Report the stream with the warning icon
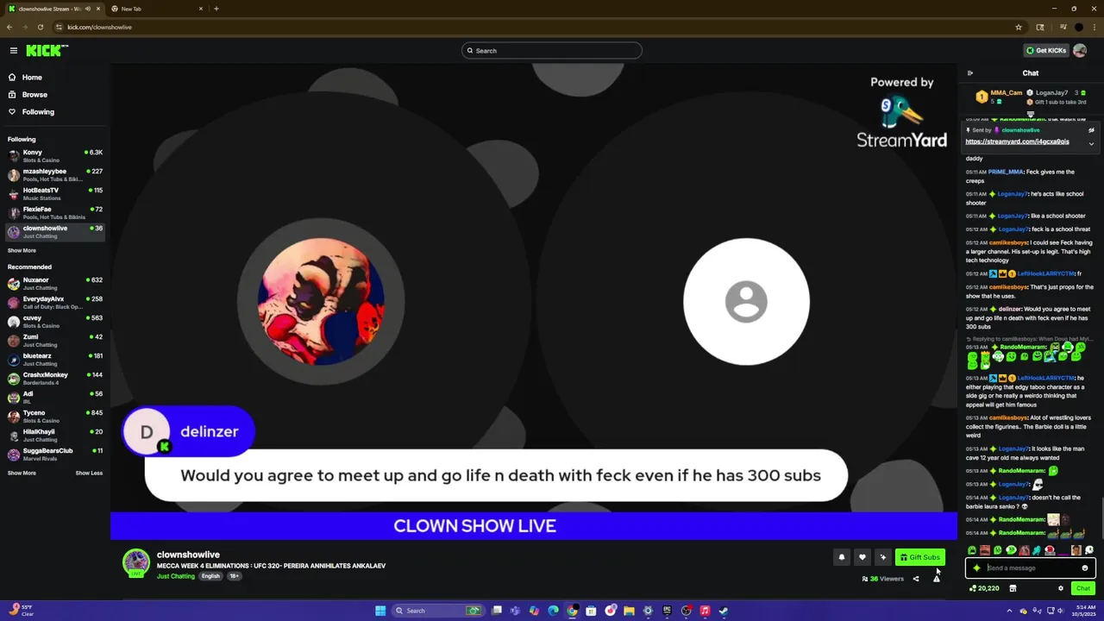The width and height of the screenshot is (1104, 621). pos(937,579)
